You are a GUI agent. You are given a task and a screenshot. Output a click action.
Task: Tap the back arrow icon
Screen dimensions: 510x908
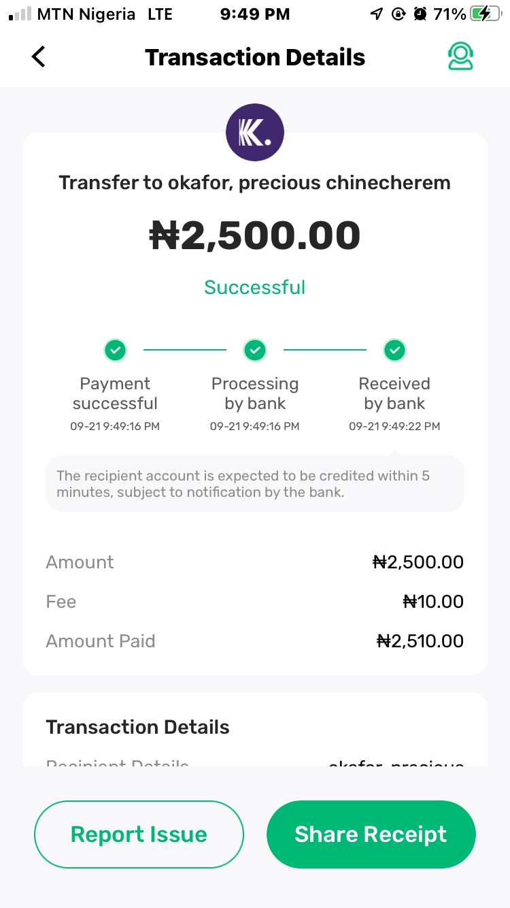click(39, 57)
